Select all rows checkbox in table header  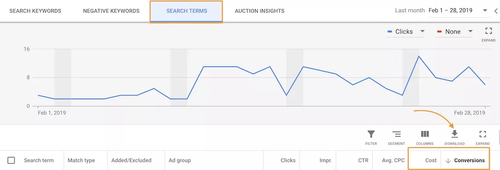pos(11,160)
